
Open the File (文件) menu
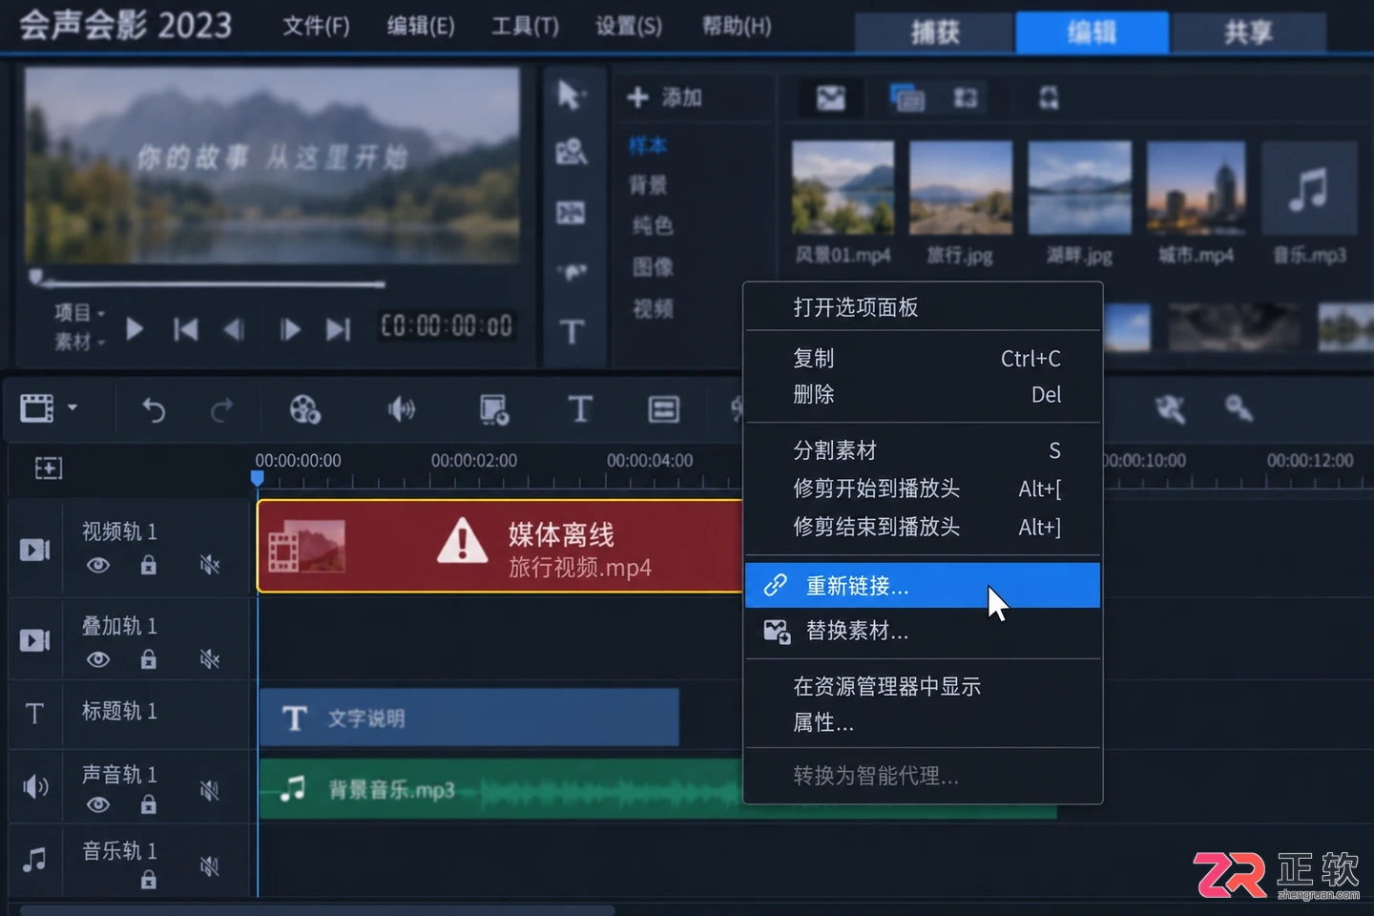[316, 26]
